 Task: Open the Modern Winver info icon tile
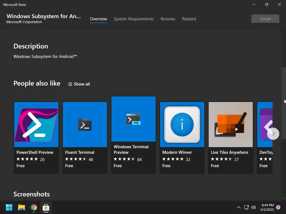pyautogui.click(x=182, y=125)
